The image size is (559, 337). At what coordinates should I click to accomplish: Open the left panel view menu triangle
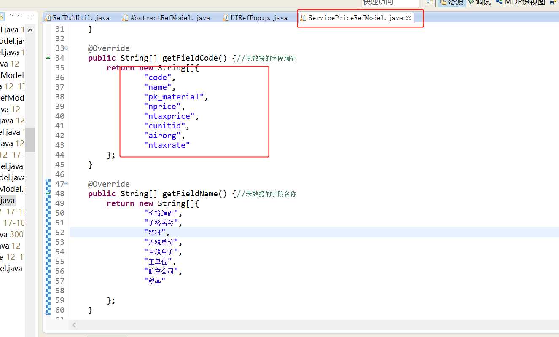[12, 16]
